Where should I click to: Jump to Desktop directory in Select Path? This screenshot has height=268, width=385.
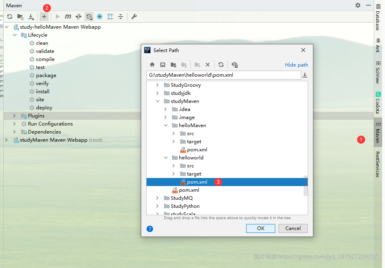tap(163, 65)
